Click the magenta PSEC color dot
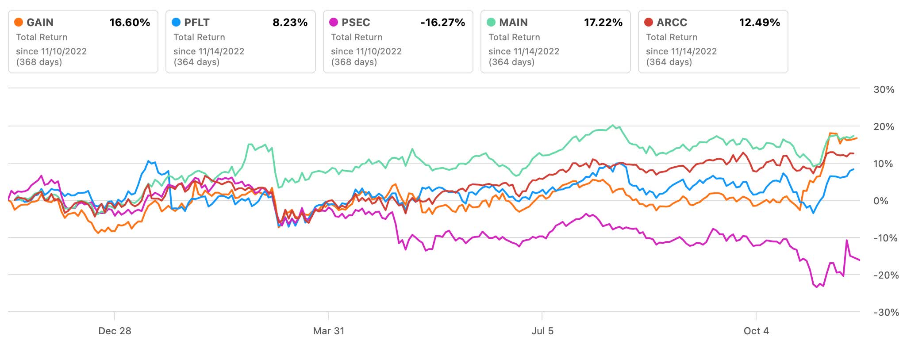The height and width of the screenshot is (344, 907). click(x=334, y=22)
